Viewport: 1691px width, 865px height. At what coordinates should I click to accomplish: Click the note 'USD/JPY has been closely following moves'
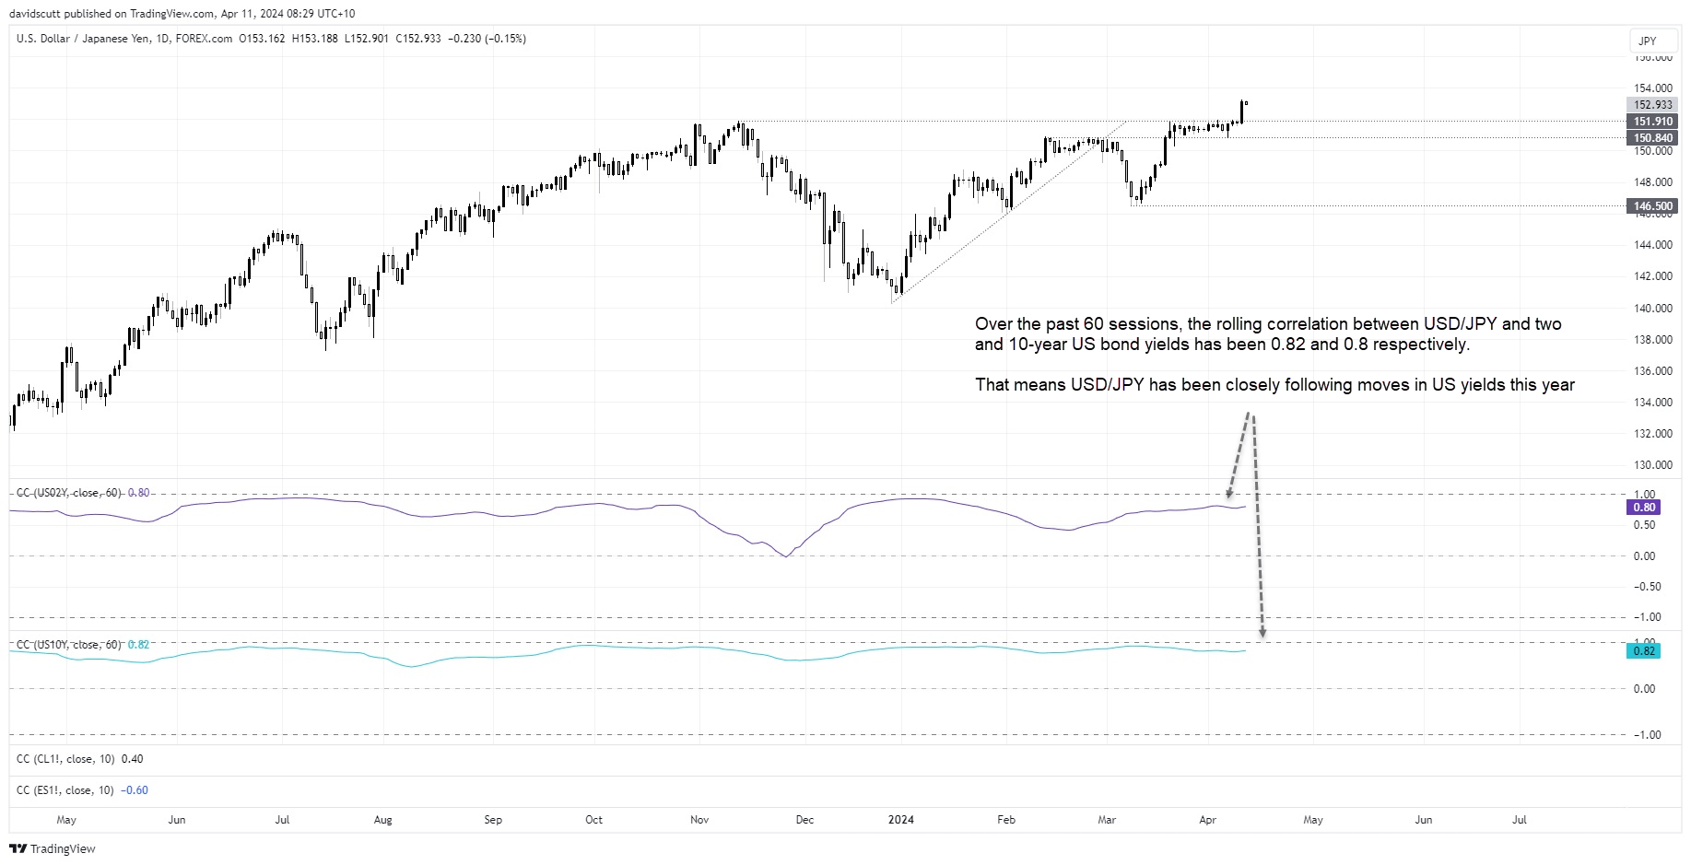tap(1274, 385)
